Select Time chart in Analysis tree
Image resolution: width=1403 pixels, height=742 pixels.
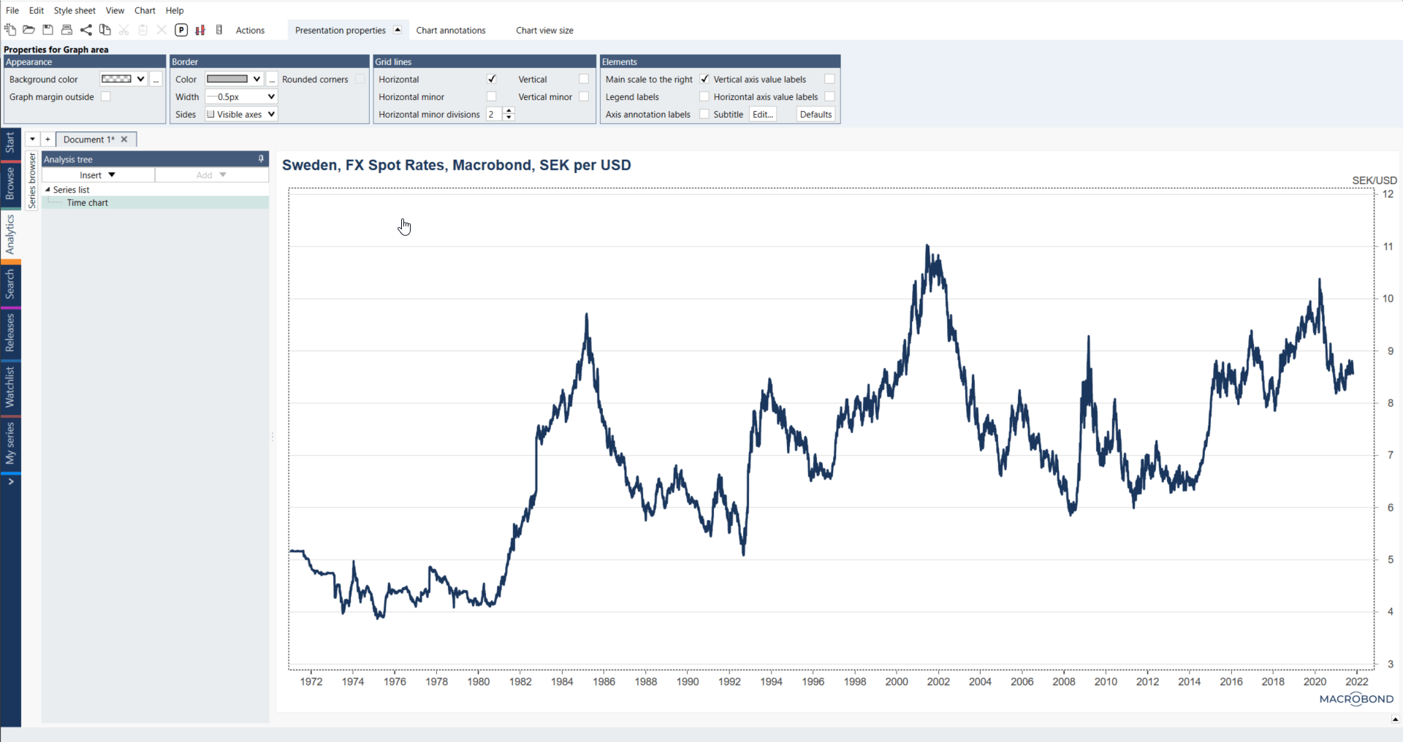88,203
